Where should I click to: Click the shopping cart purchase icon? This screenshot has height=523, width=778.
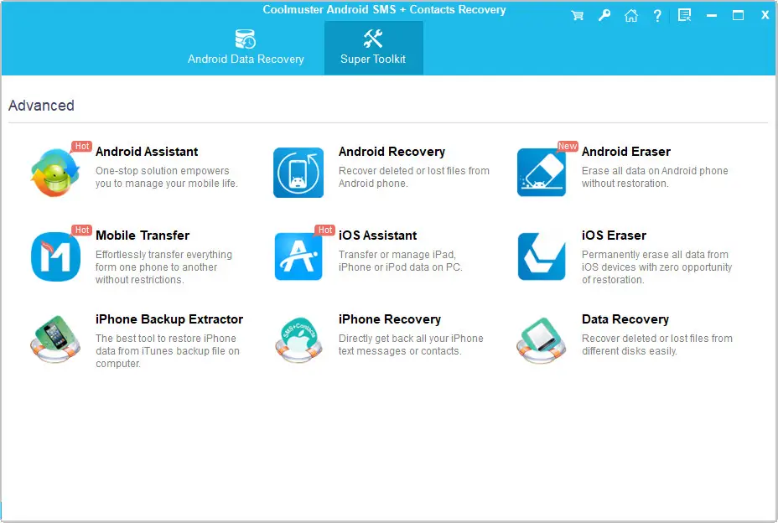point(577,15)
